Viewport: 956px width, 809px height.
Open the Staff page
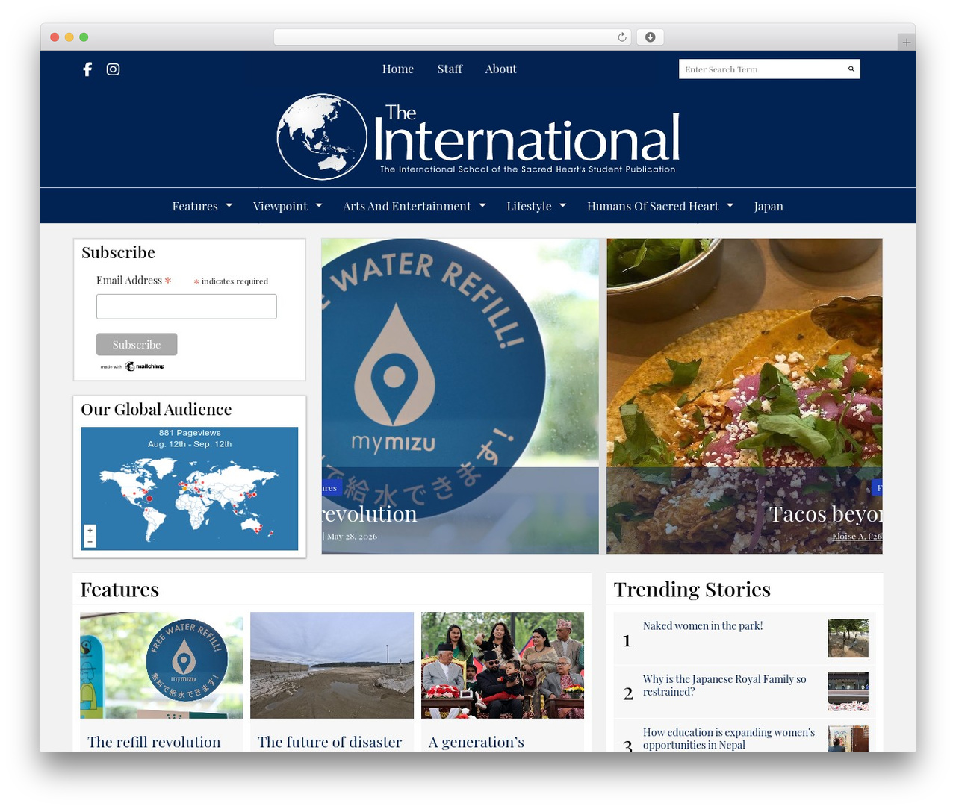pos(450,69)
